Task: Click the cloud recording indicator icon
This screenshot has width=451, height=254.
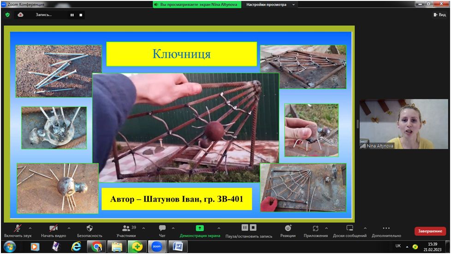Action: click(20, 15)
